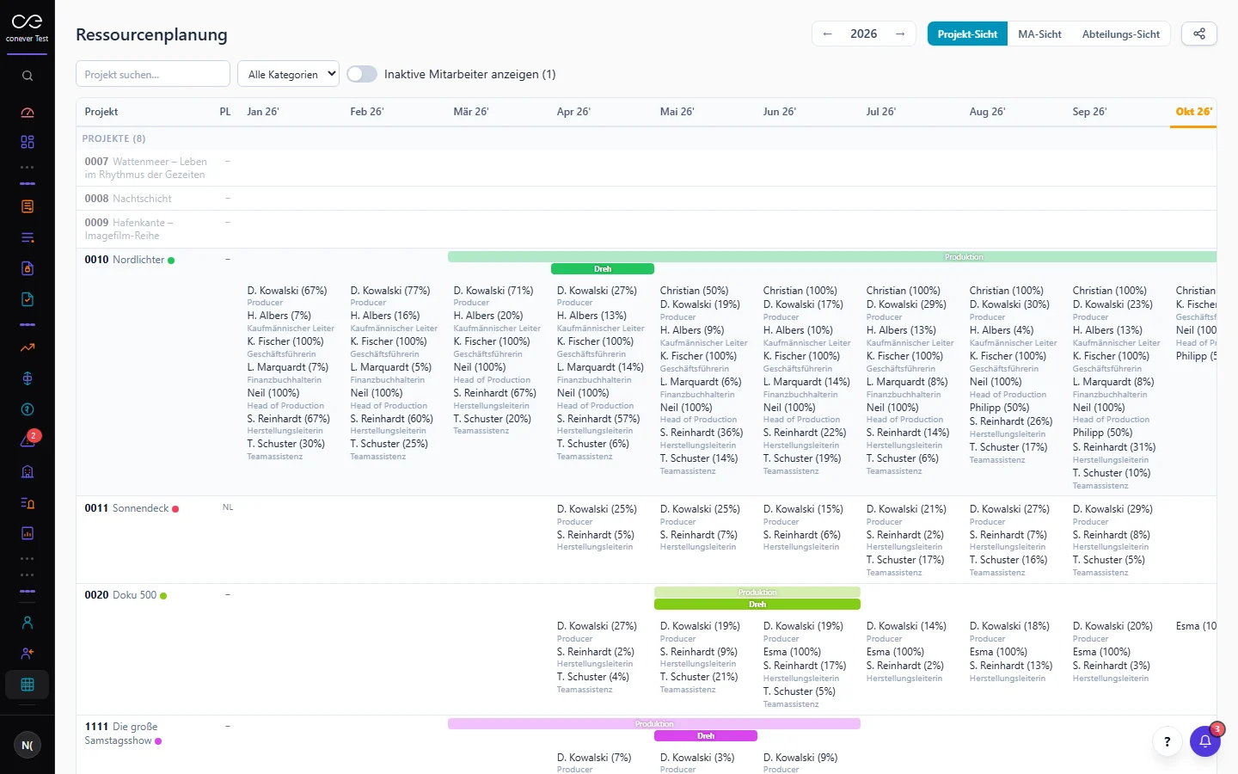
Task: Open the warning icon with badge 2
Action: coord(28,440)
